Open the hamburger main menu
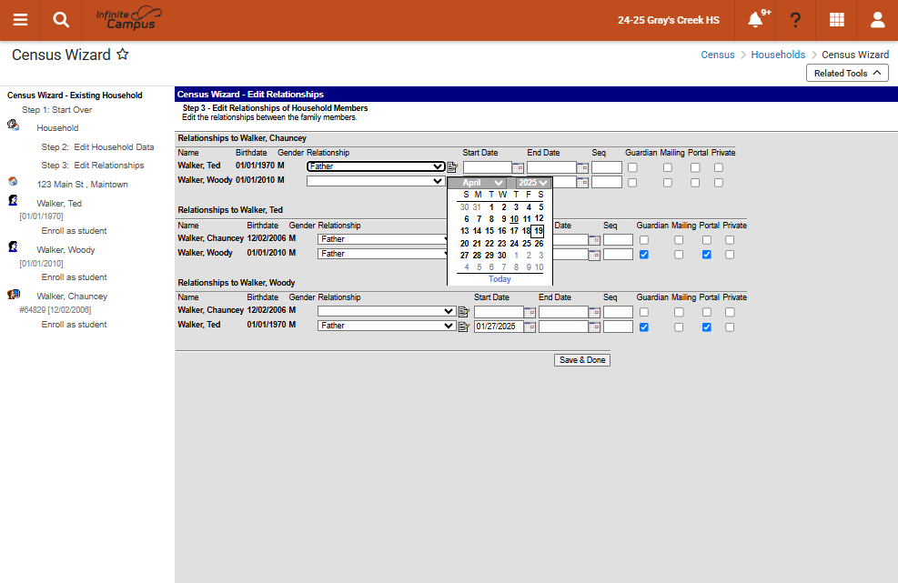Screen dimensions: 898x583 click(20, 20)
